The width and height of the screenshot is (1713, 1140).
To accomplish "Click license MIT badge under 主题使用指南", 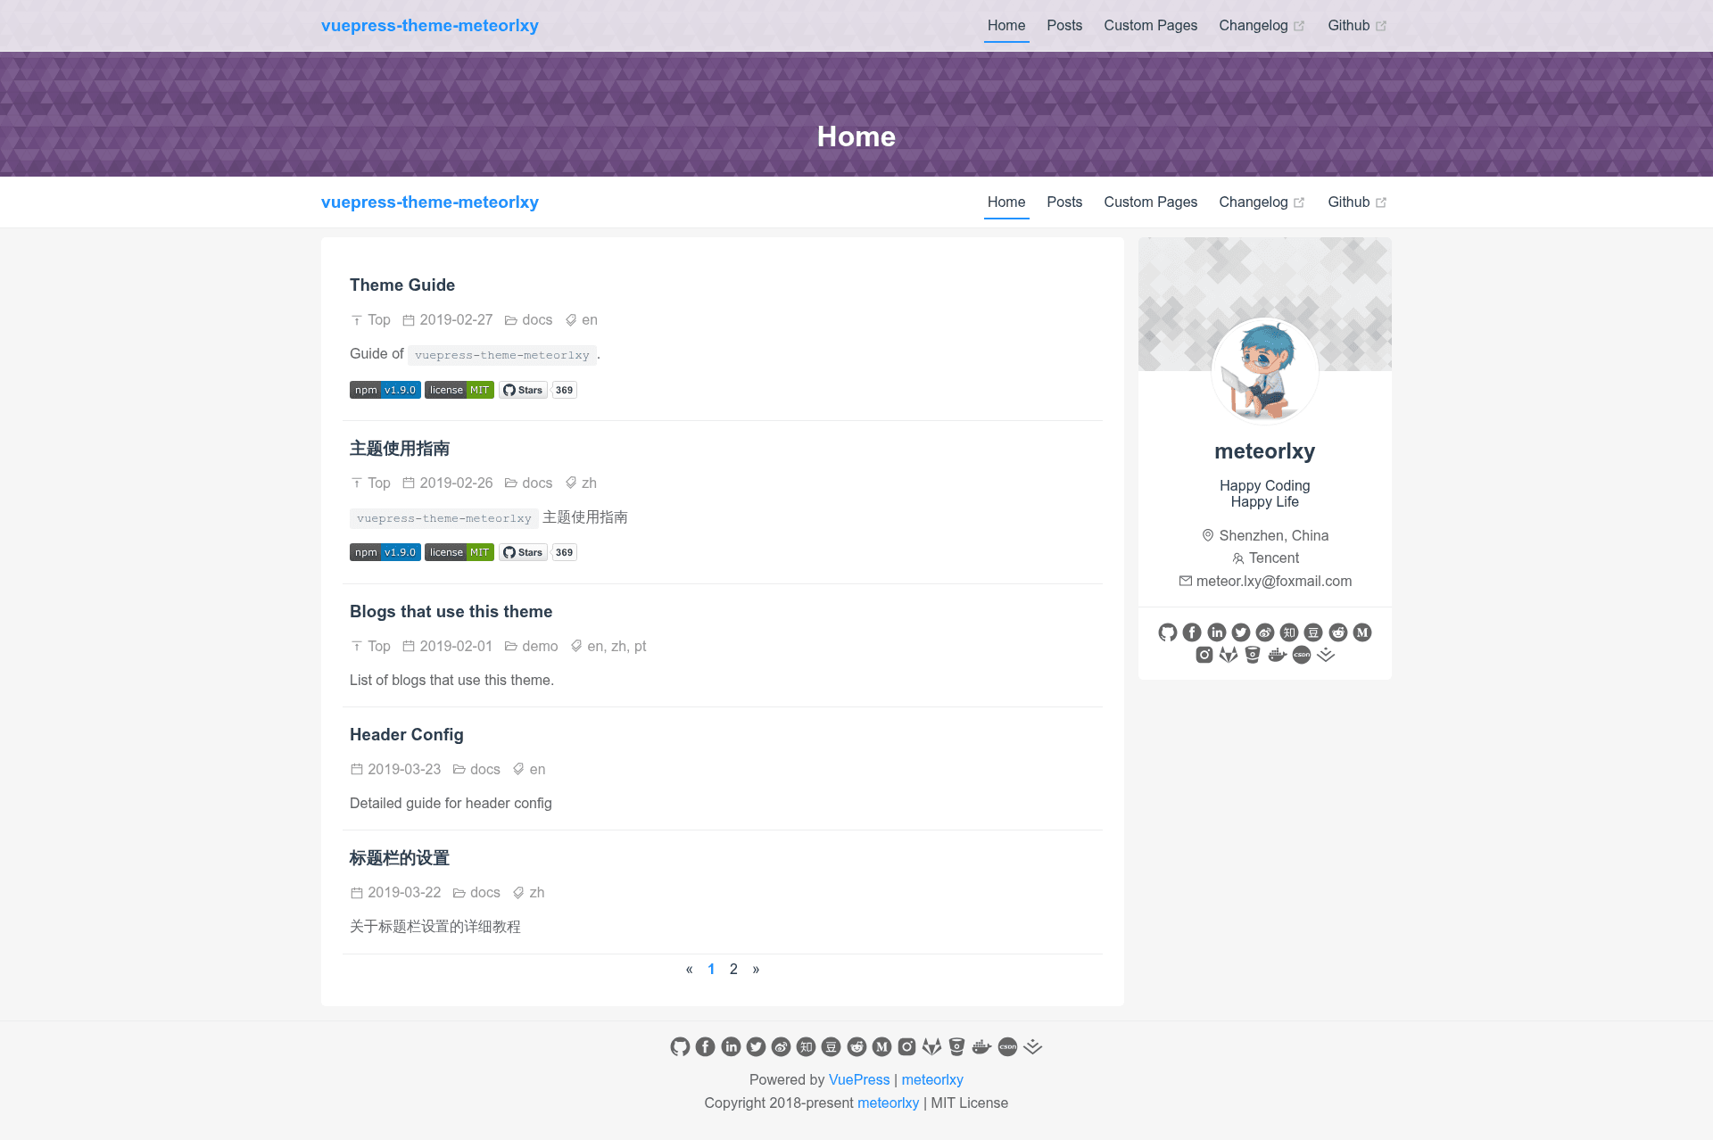I will (x=459, y=552).
